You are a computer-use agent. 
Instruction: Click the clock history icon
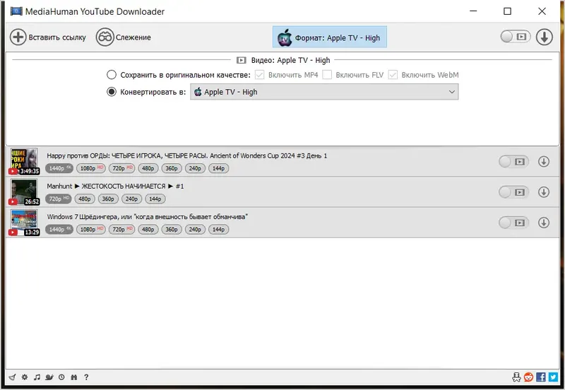pyautogui.click(x=61, y=377)
